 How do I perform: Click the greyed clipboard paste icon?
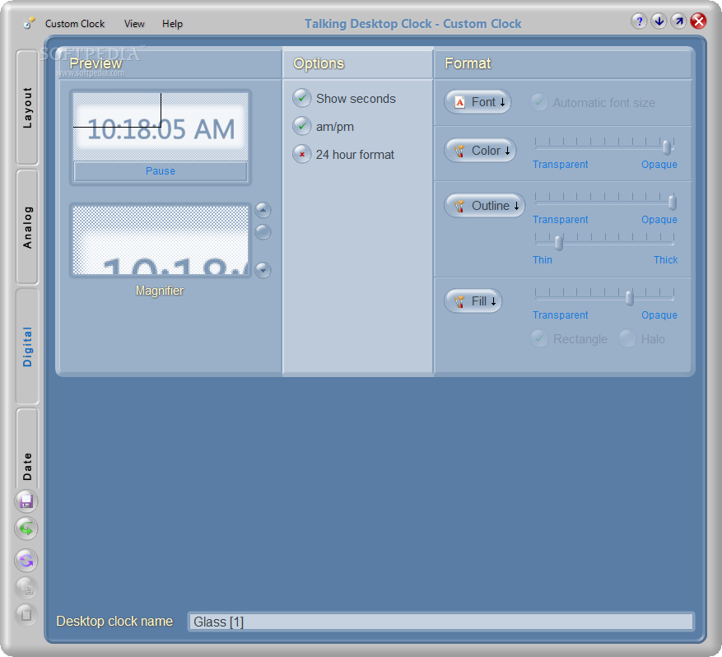pyautogui.click(x=26, y=615)
